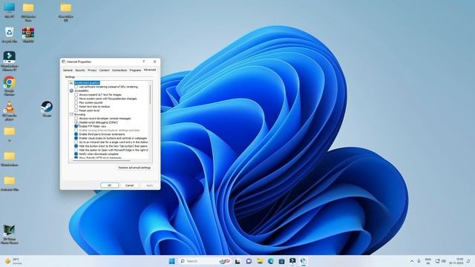Check Always expand ALT text for images

pyautogui.click(x=76, y=94)
